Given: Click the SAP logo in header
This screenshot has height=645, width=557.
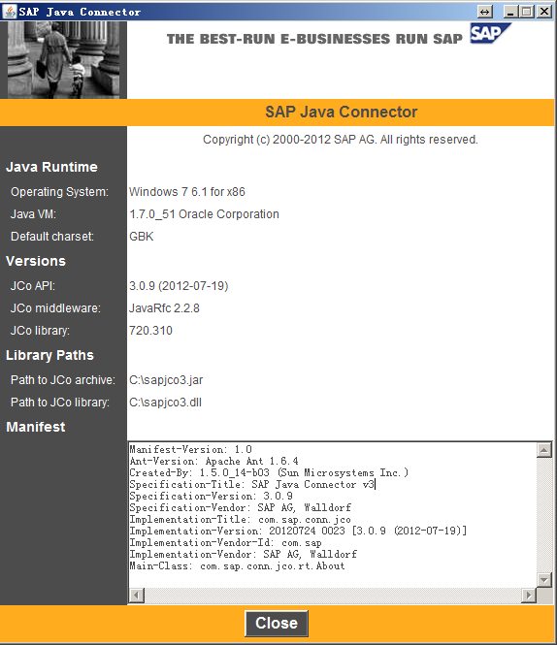Looking at the screenshot, I should [490, 33].
